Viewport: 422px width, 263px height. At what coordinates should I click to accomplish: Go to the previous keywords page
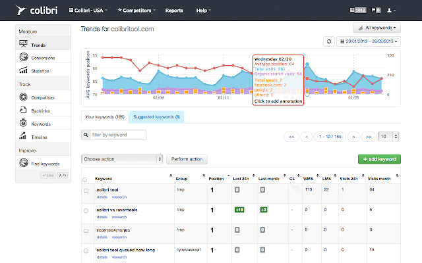coord(306,137)
